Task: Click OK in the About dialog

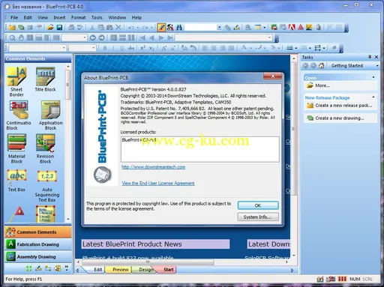Action: (x=258, y=205)
